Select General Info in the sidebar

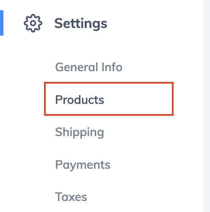(89, 67)
